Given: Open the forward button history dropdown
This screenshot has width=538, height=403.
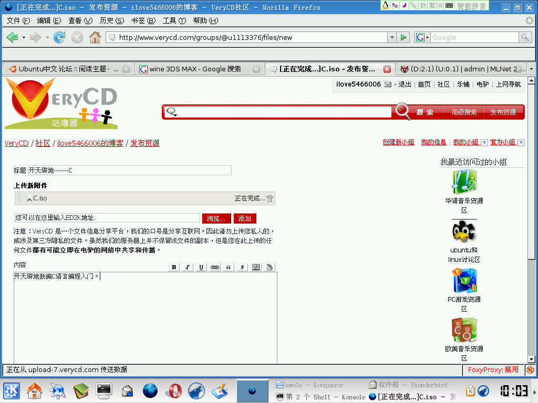Looking at the screenshot, I should click(47, 37).
